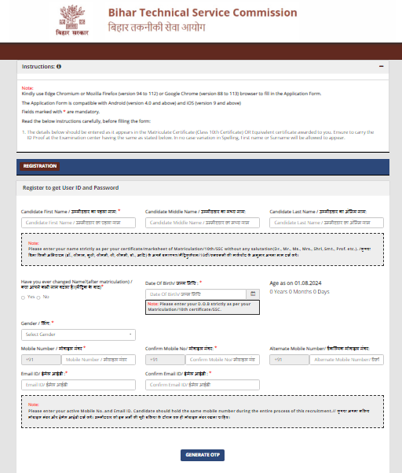Click the GENERATE OTP button
402x473 pixels.
click(x=203, y=455)
